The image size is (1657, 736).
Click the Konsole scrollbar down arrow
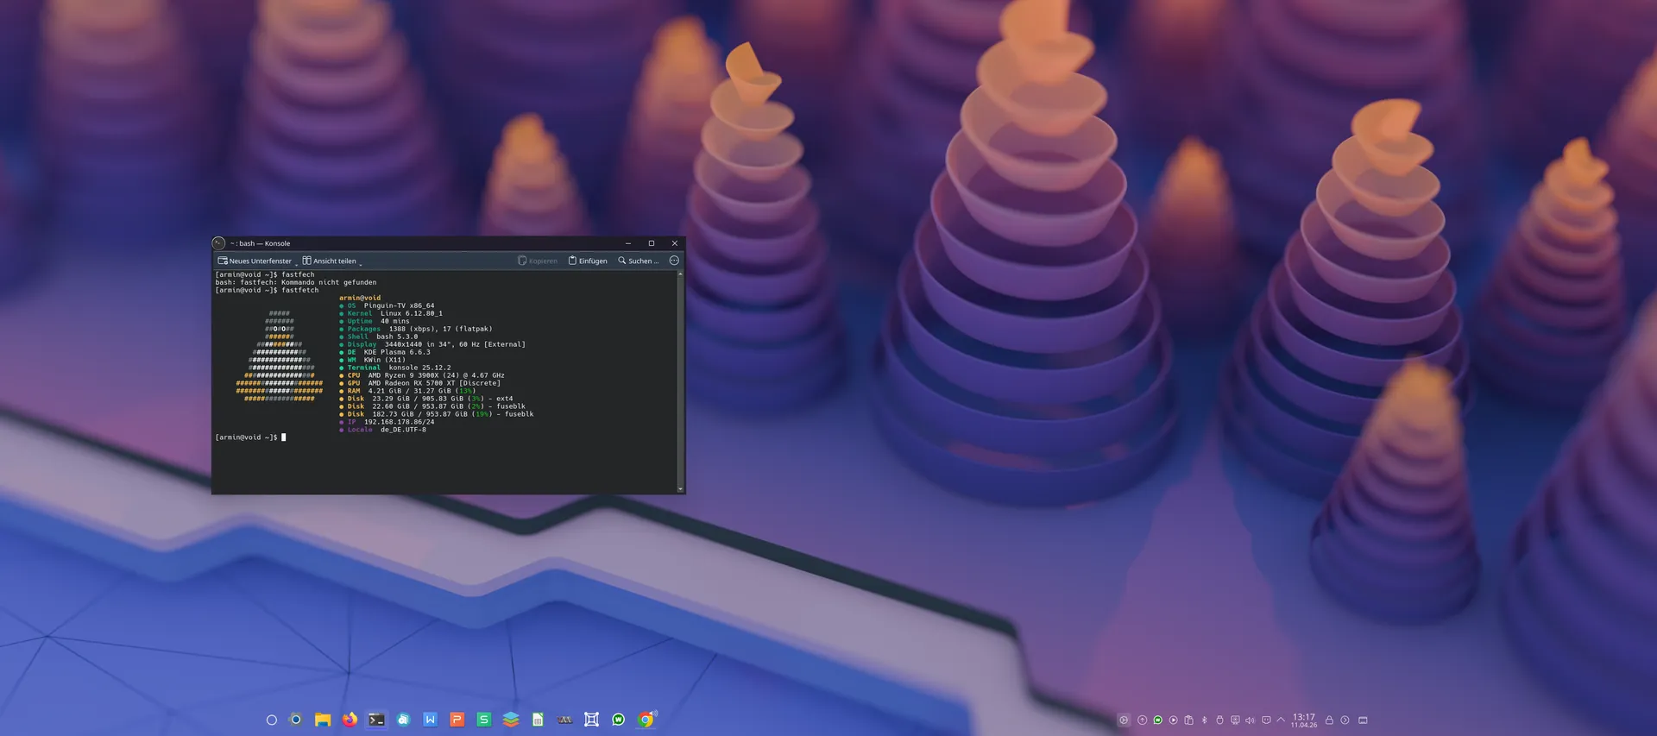coord(681,489)
